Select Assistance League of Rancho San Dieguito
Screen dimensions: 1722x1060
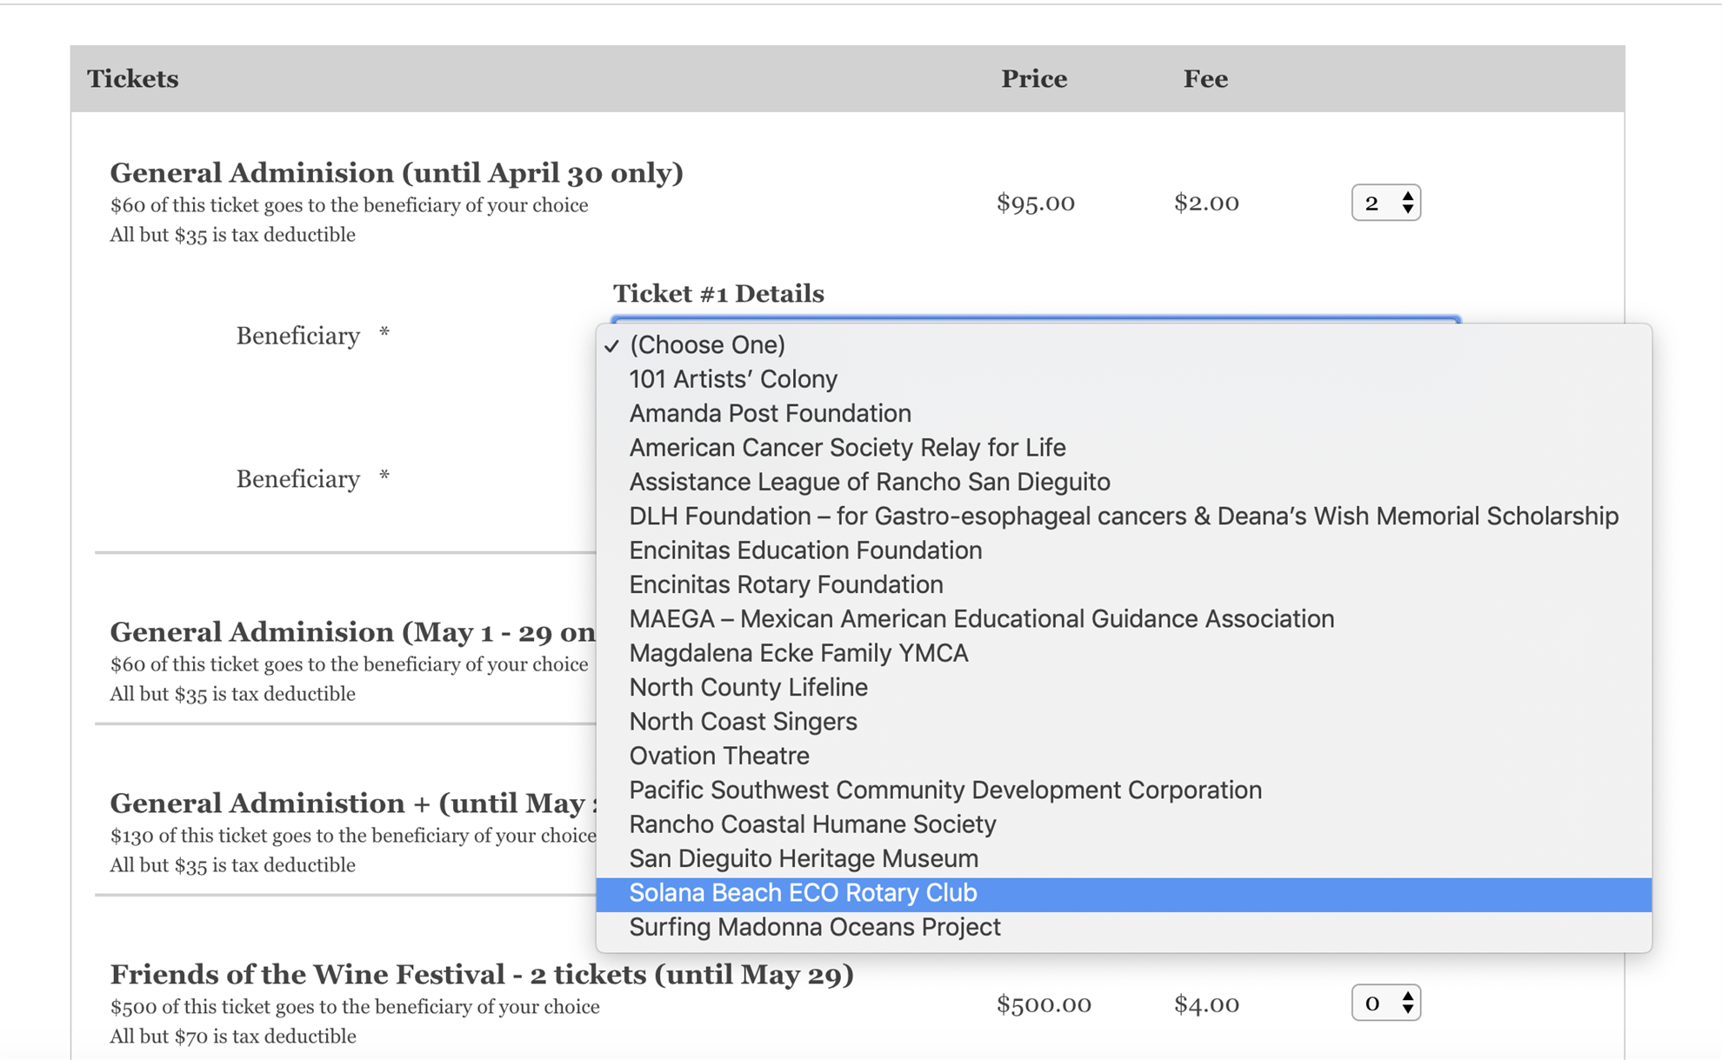(x=869, y=482)
